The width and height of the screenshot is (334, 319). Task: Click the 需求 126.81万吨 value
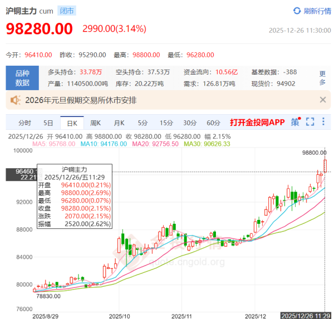219,84
